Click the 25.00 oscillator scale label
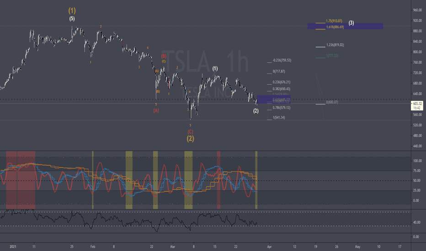This screenshot has height=251, width=426. tap(416, 190)
